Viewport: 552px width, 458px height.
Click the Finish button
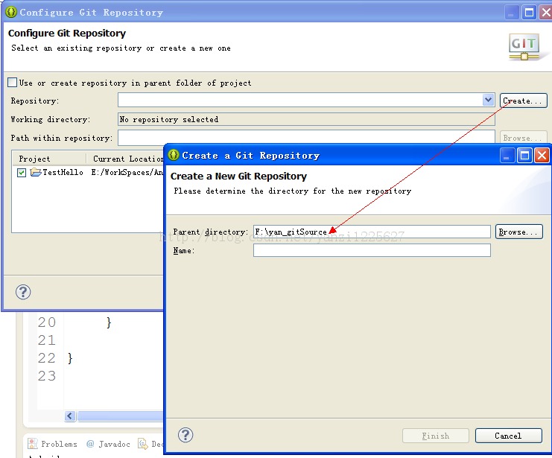[x=436, y=436]
